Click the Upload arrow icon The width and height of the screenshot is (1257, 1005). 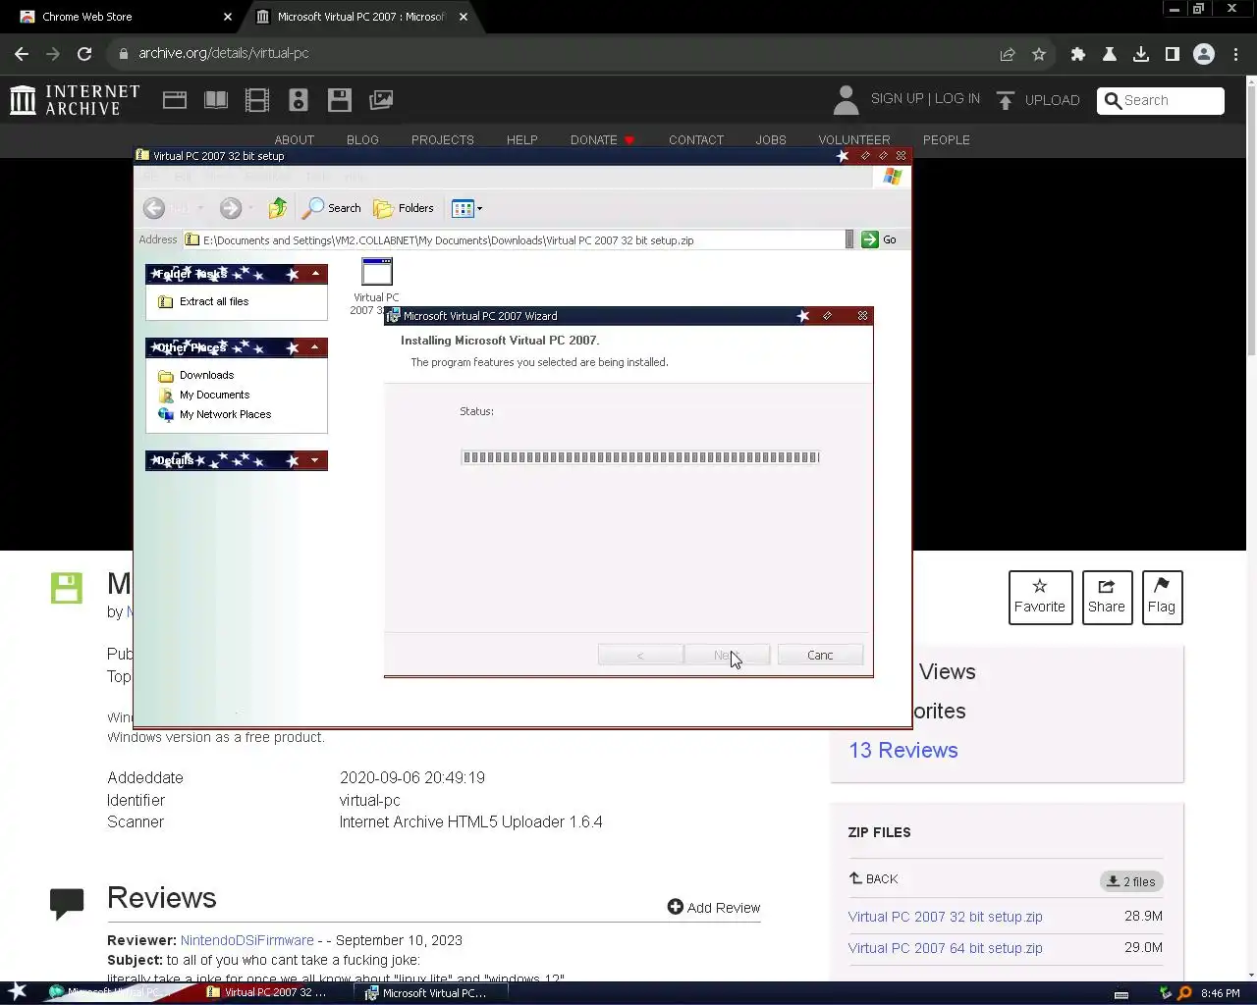pyautogui.click(x=1005, y=100)
